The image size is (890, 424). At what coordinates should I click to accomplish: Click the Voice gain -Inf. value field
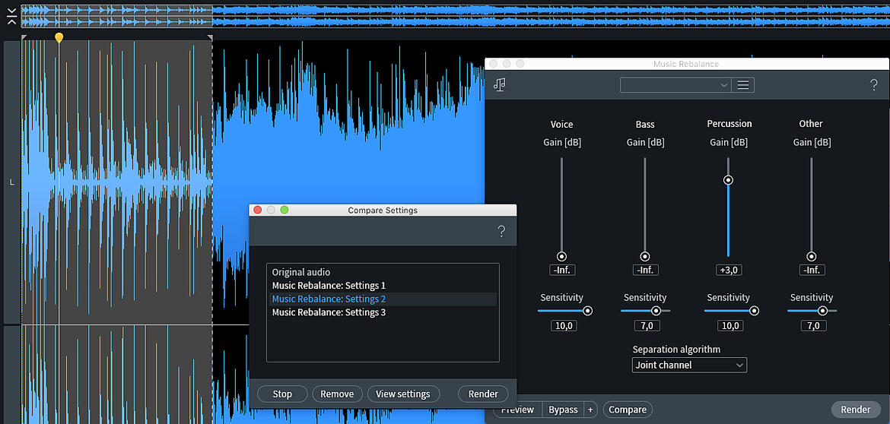[562, 271]
